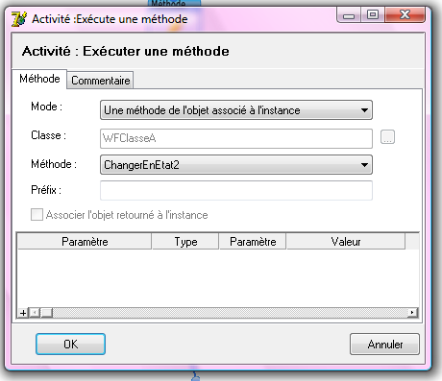
Task: Open the Méthode tab
Action: tap(39, 79)
